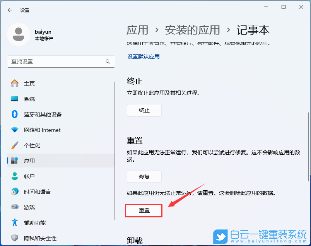Click the highlighted 重置 button
Screen dimensions: 311x246
tap(144, 210)
